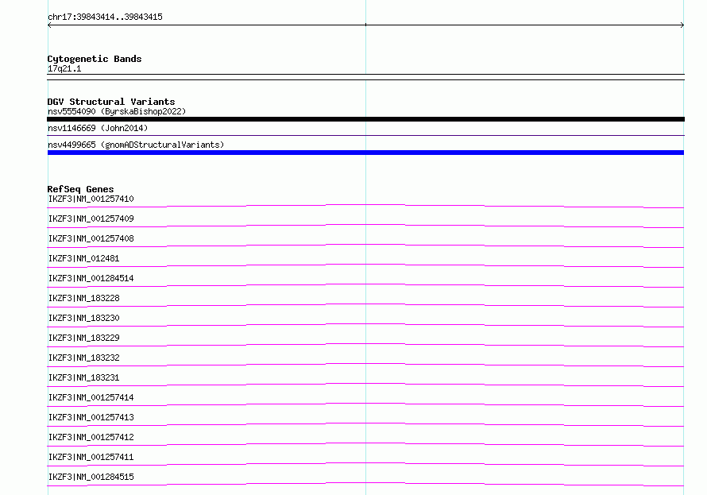The image size is (707, 495).
Task: Open transcript IKZF3|NM_183231
Action: (x=84, y=377)
